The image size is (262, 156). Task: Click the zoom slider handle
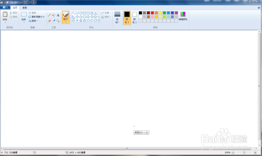coord(244,152)
